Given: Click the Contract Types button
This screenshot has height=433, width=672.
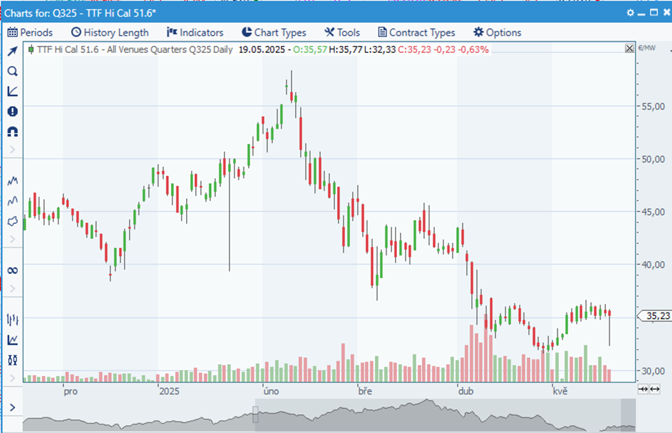Looking at the screenshot, I should (x=416, y=32).
